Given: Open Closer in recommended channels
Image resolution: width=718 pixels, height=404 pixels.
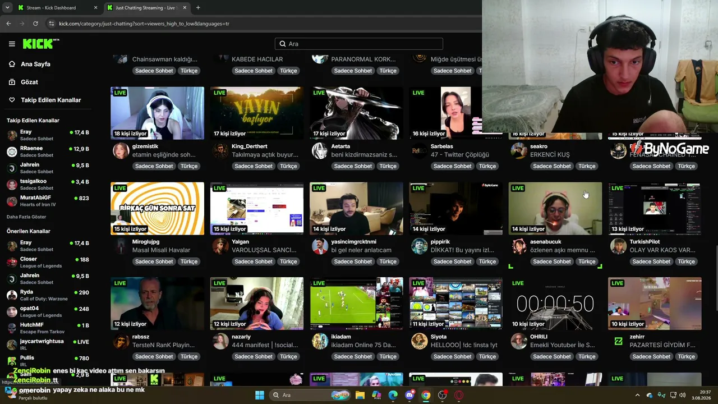Looking at the screenshot, I should pos(48,262).
